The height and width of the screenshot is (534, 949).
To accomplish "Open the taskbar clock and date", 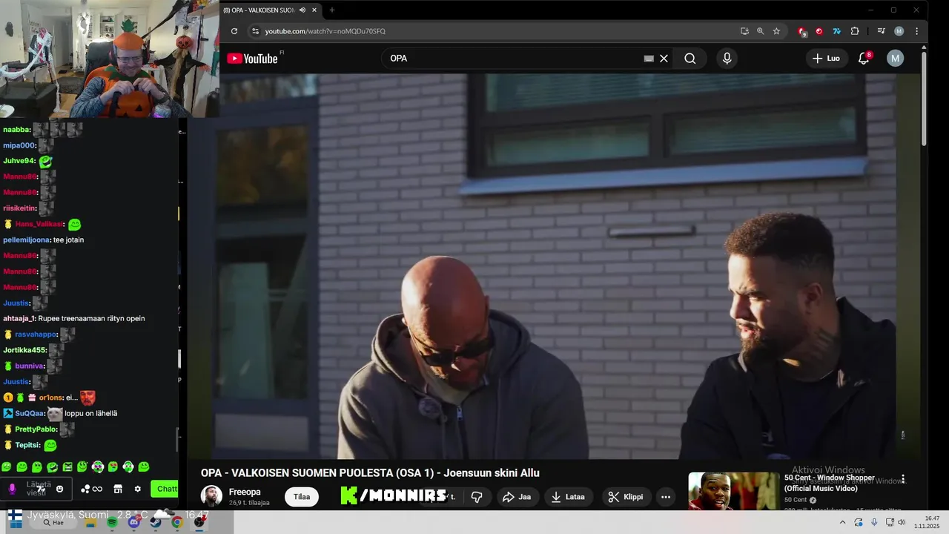I will point(927,522).
